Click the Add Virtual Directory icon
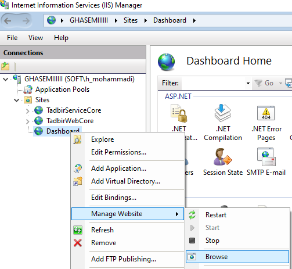Image resolution: width=292 pixels, height=269 pixels. click(x=78, y=181)
